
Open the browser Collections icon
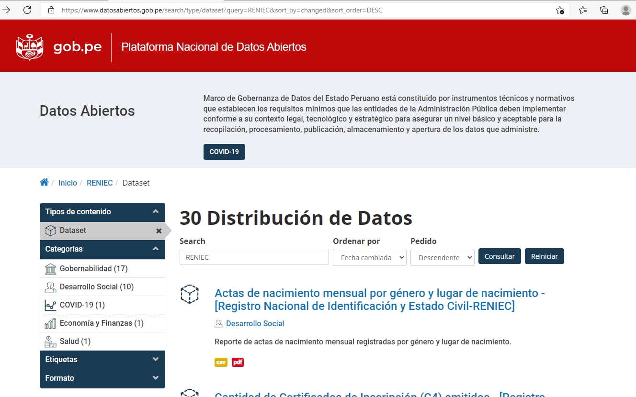click(x=604, y=10)
